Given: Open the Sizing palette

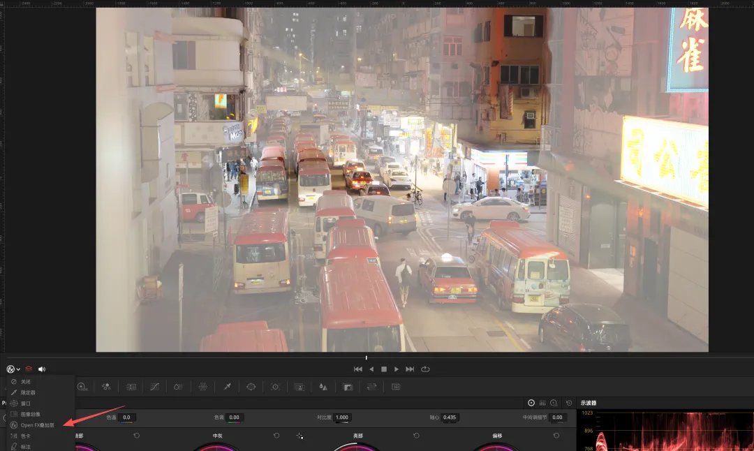Looking at the screenshot, I should pos(371,387).
